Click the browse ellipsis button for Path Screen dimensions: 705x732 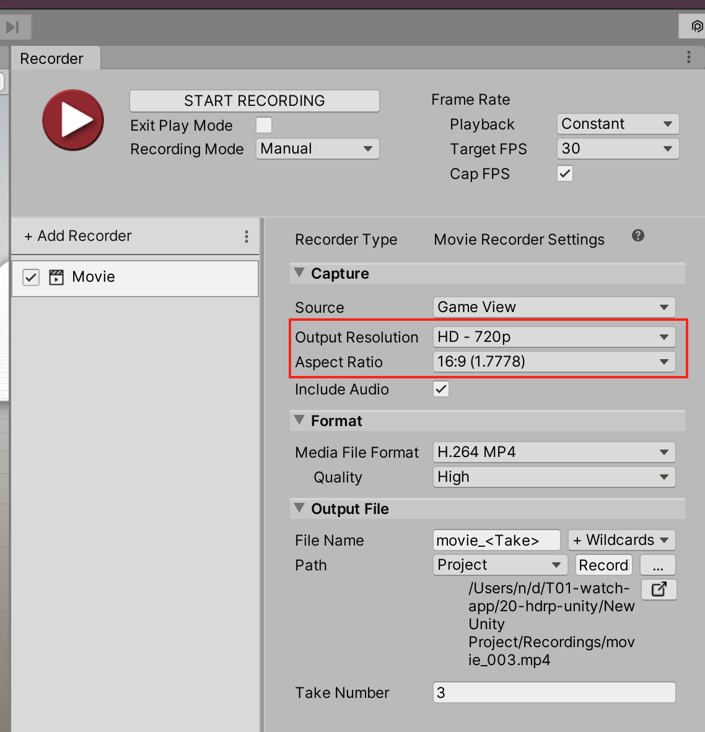(x=658, y=565)
